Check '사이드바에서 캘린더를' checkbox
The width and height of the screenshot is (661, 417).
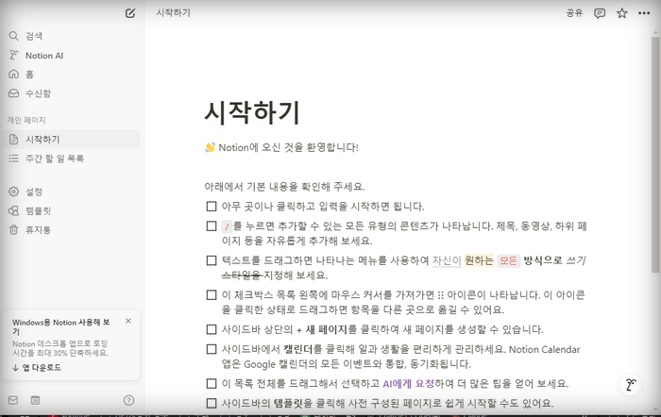(x=212, y=349)
